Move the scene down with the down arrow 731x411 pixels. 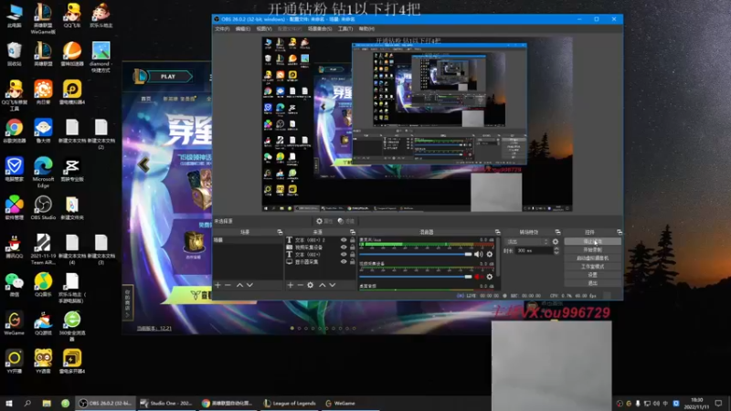click(x=249, y=285)
